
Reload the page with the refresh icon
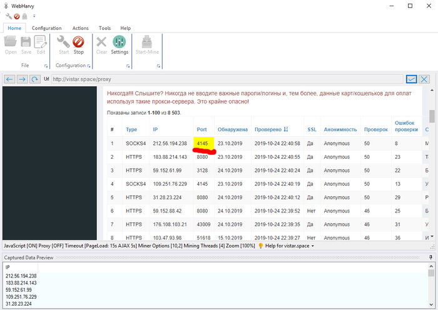point(35,79)
